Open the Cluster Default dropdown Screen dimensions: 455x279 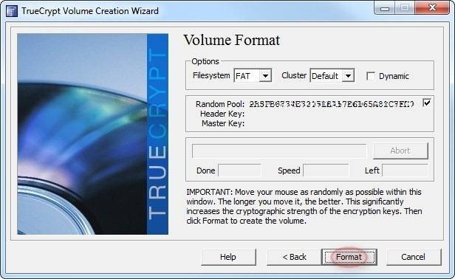[332, 76]
